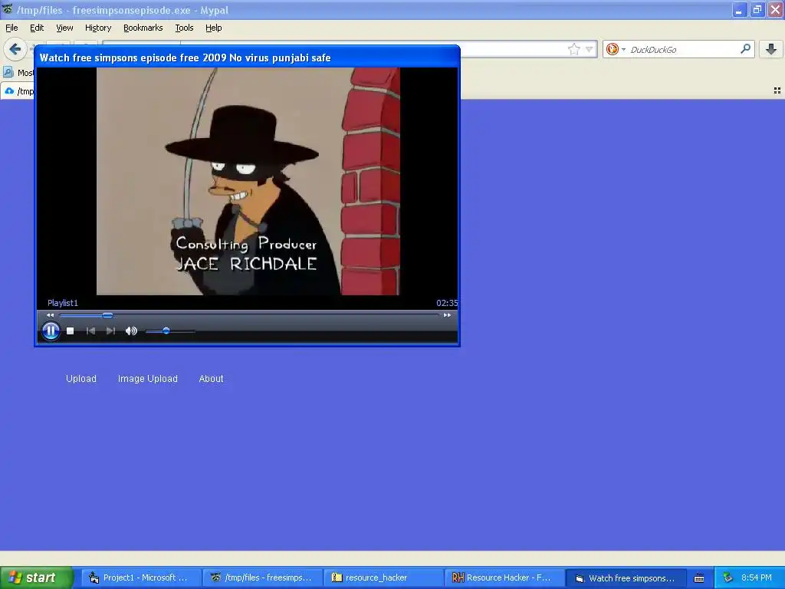Stop the video with the square button

(x=70, y=331)
